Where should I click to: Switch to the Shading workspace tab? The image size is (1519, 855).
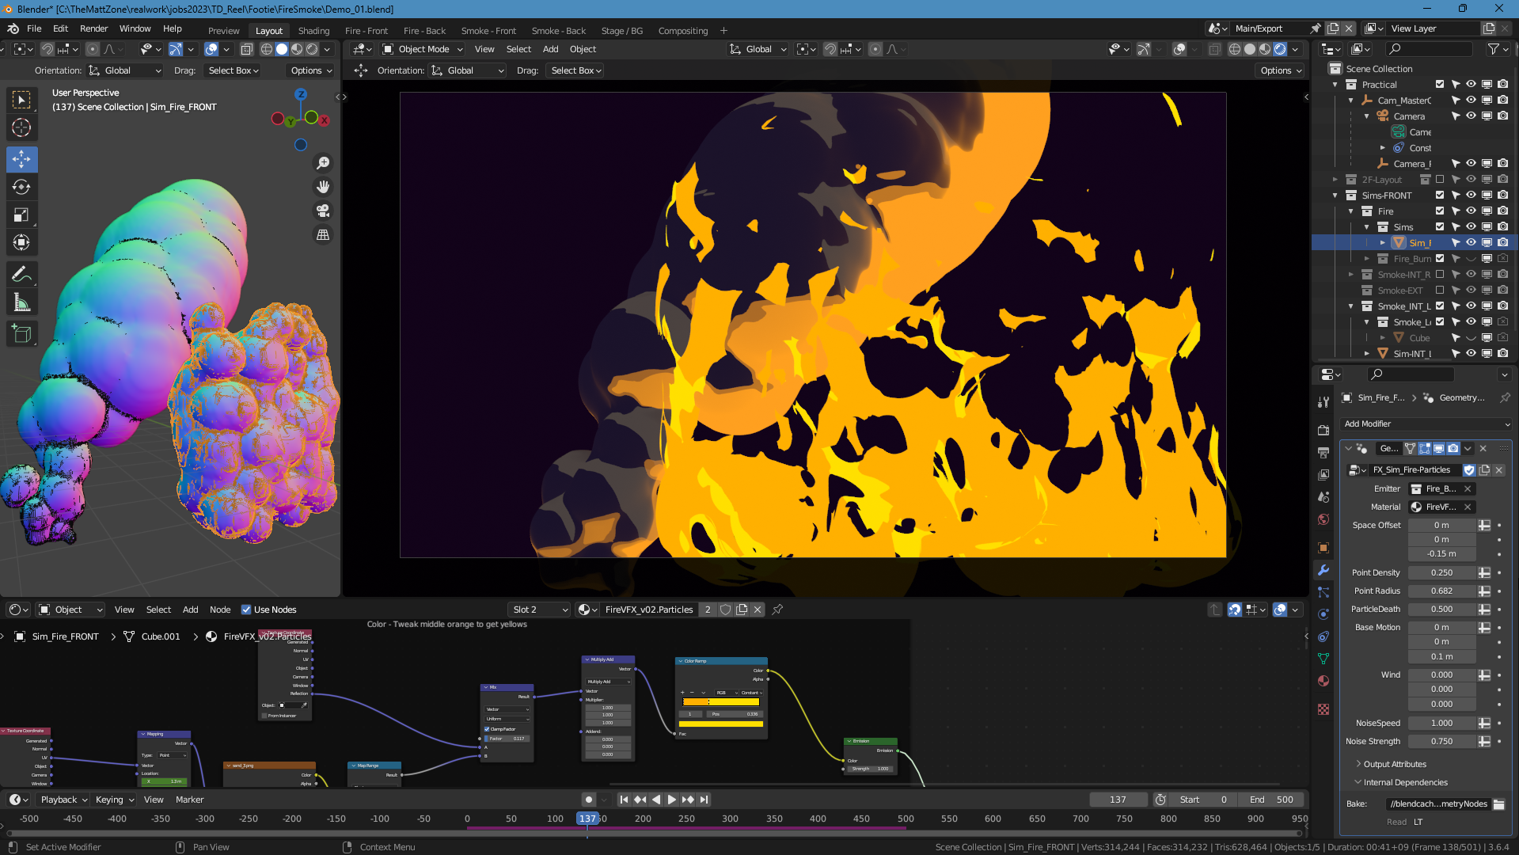313,31
